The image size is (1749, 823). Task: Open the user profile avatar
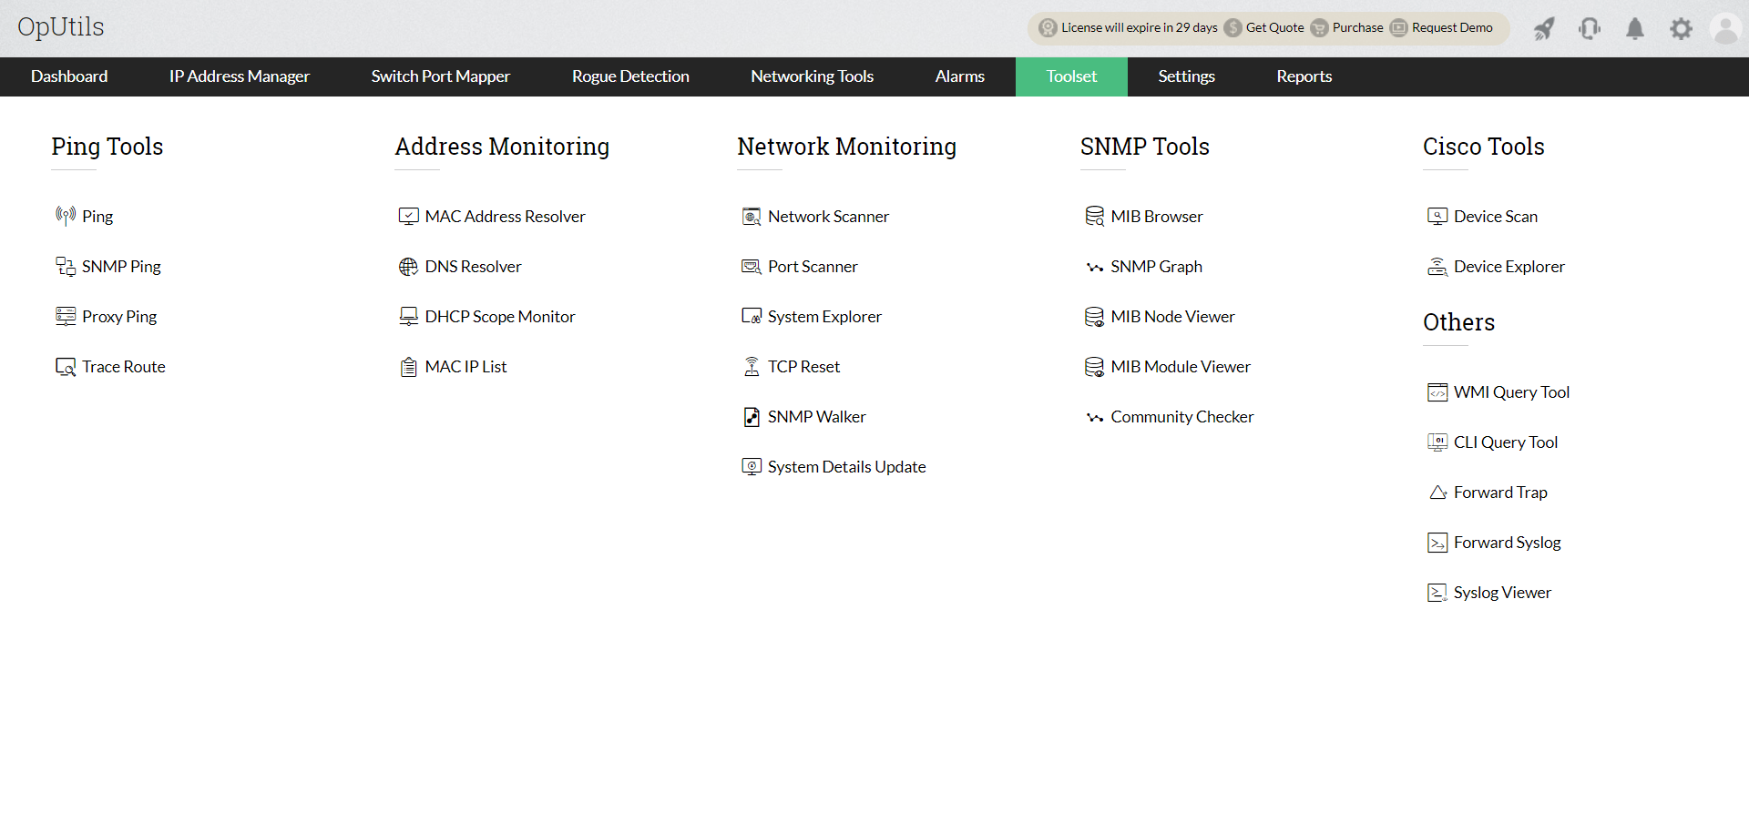(x=1726, y=28)
